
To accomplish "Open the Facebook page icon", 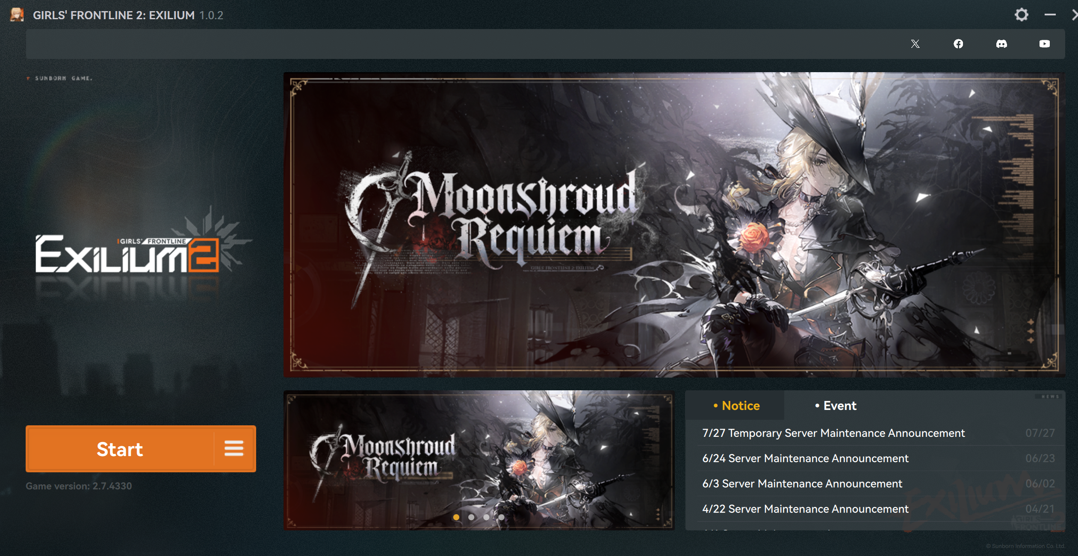I will pos(958,44).
